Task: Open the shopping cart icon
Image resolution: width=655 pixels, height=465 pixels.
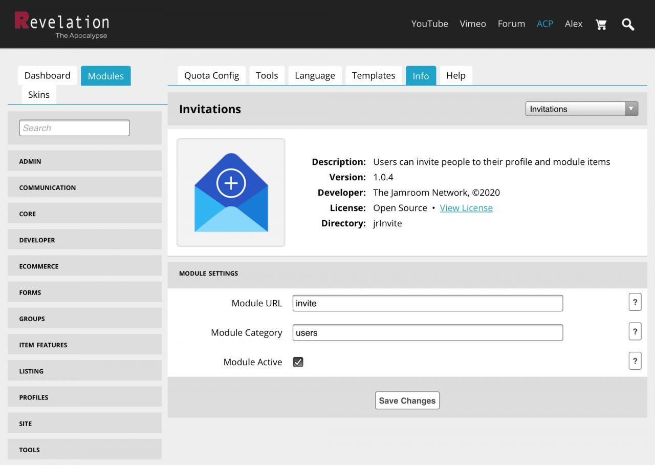Action: point(601,24)
